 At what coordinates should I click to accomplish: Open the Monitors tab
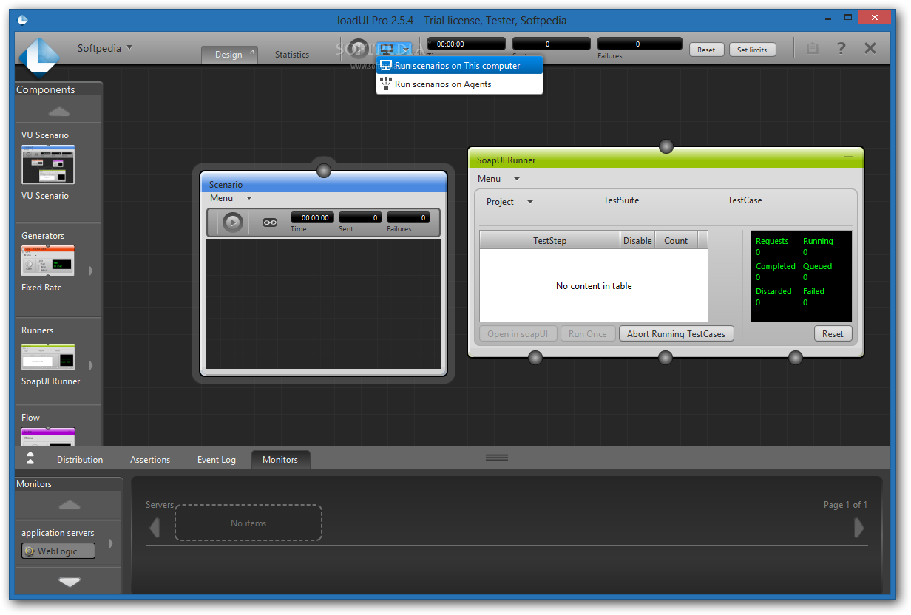280,460
